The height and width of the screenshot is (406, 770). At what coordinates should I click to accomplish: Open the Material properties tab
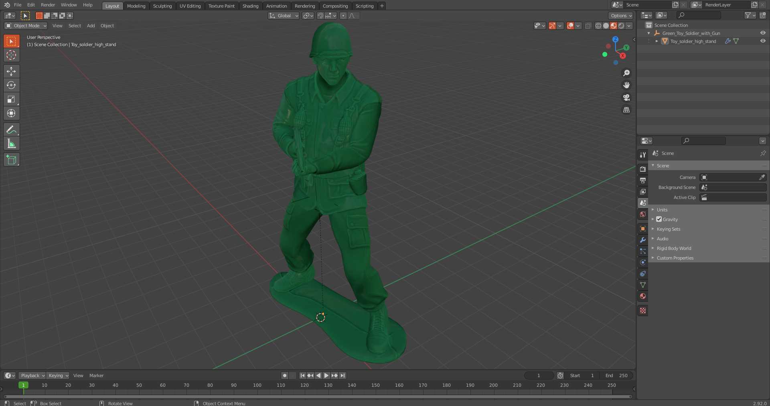643,296
